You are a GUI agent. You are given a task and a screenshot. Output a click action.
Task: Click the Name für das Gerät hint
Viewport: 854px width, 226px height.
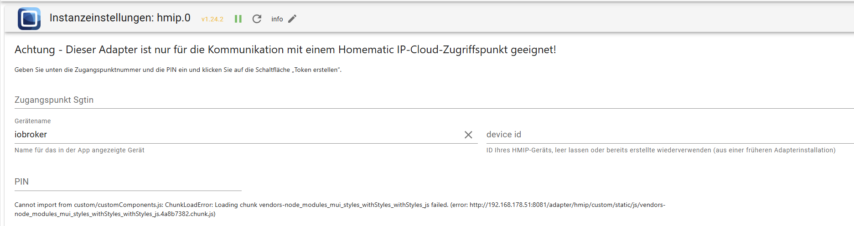tap(79, 150)
